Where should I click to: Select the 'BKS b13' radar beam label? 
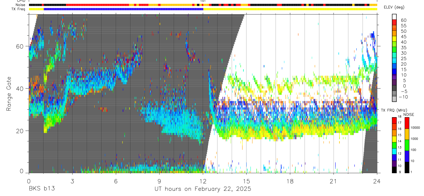(41, 189)
